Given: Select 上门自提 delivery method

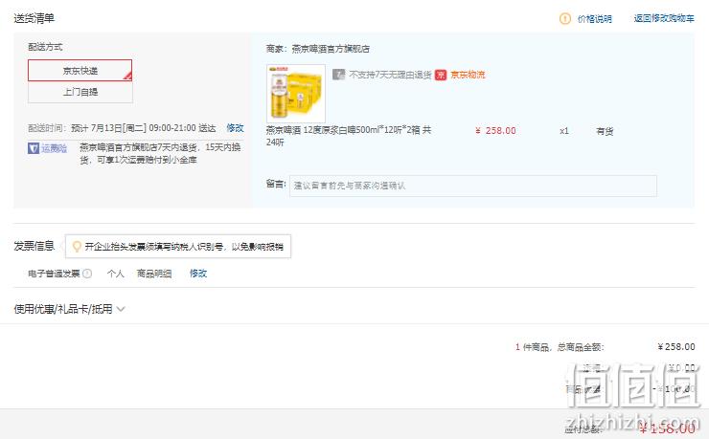Looking at the screenshot, I should (80, 92).
